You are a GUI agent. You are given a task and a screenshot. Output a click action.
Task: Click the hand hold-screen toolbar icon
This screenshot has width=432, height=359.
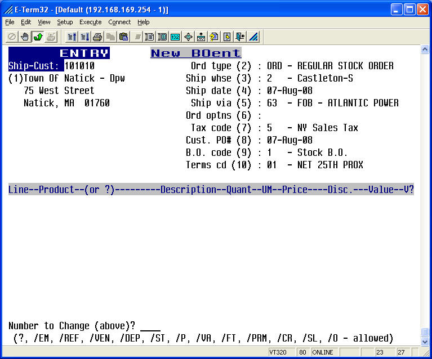25,37
